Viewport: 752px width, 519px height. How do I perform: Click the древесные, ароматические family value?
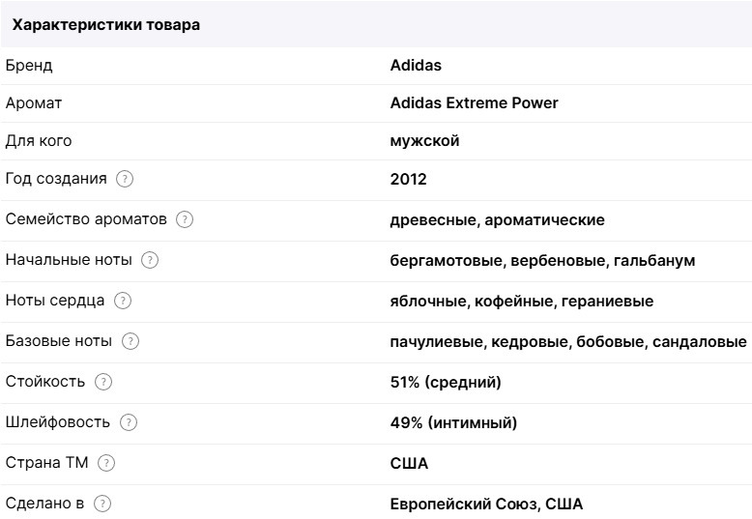(497, 219)
